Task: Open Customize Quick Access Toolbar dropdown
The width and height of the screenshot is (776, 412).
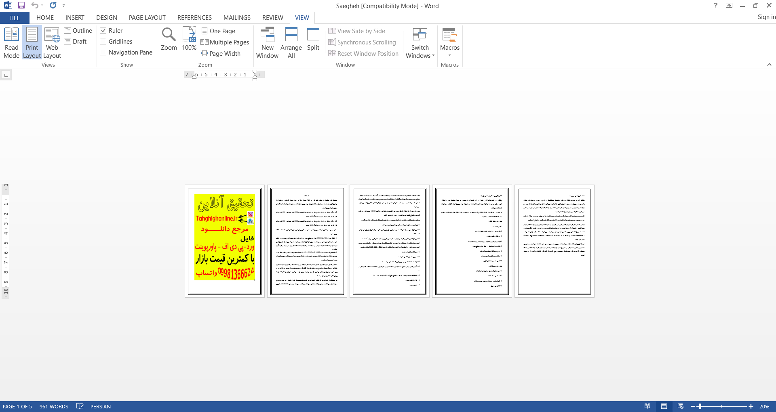Action: point(64,6)
